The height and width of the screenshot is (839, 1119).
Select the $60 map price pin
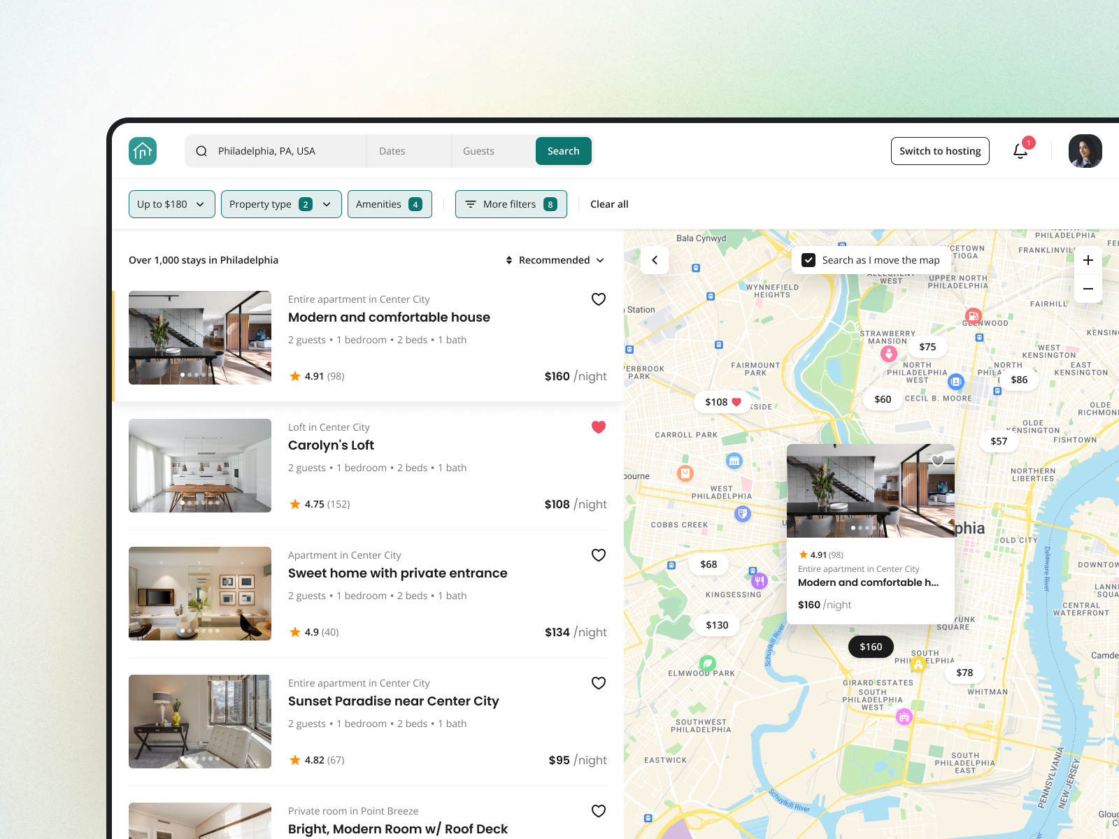[883, 399]
